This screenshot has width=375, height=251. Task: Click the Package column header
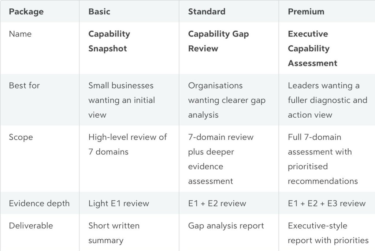click(x=26, y=12)
